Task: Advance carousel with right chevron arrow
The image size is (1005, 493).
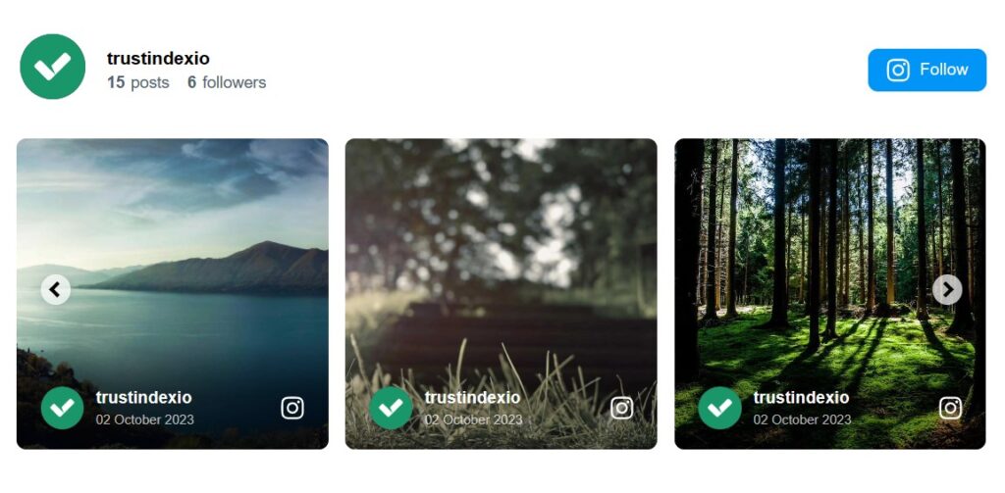Action: point(947,290)
